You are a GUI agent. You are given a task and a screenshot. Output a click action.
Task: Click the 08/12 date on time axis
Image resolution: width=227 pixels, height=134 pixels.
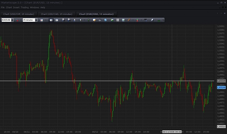pos(95,132)
